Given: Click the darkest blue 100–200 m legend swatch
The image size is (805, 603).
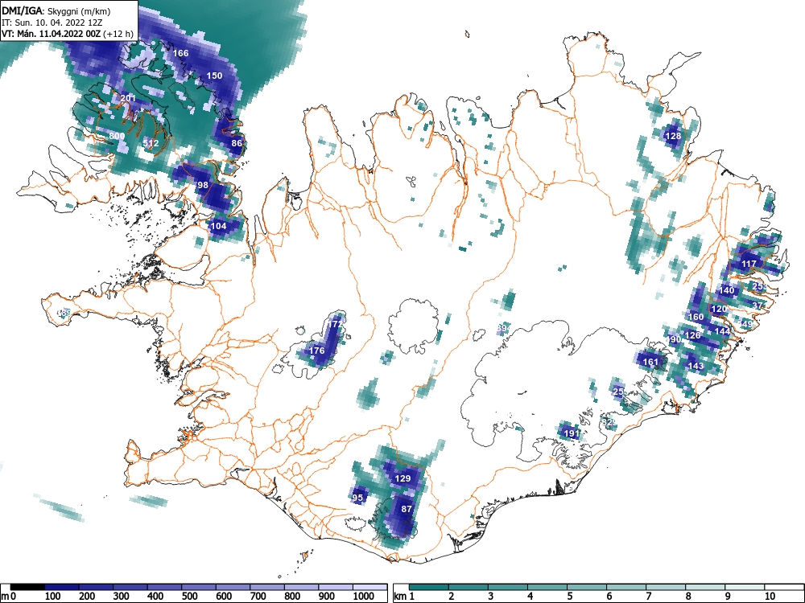Looking at the screenshot, I should (62, 587).
